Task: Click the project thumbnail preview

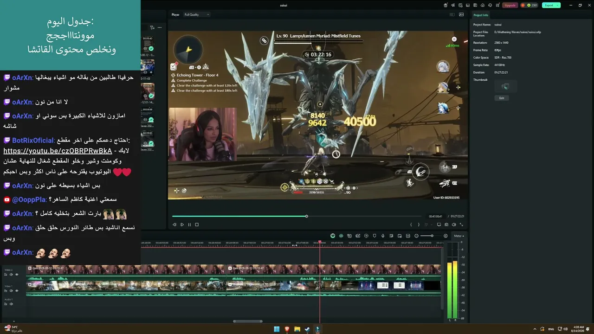Action: 505,86
